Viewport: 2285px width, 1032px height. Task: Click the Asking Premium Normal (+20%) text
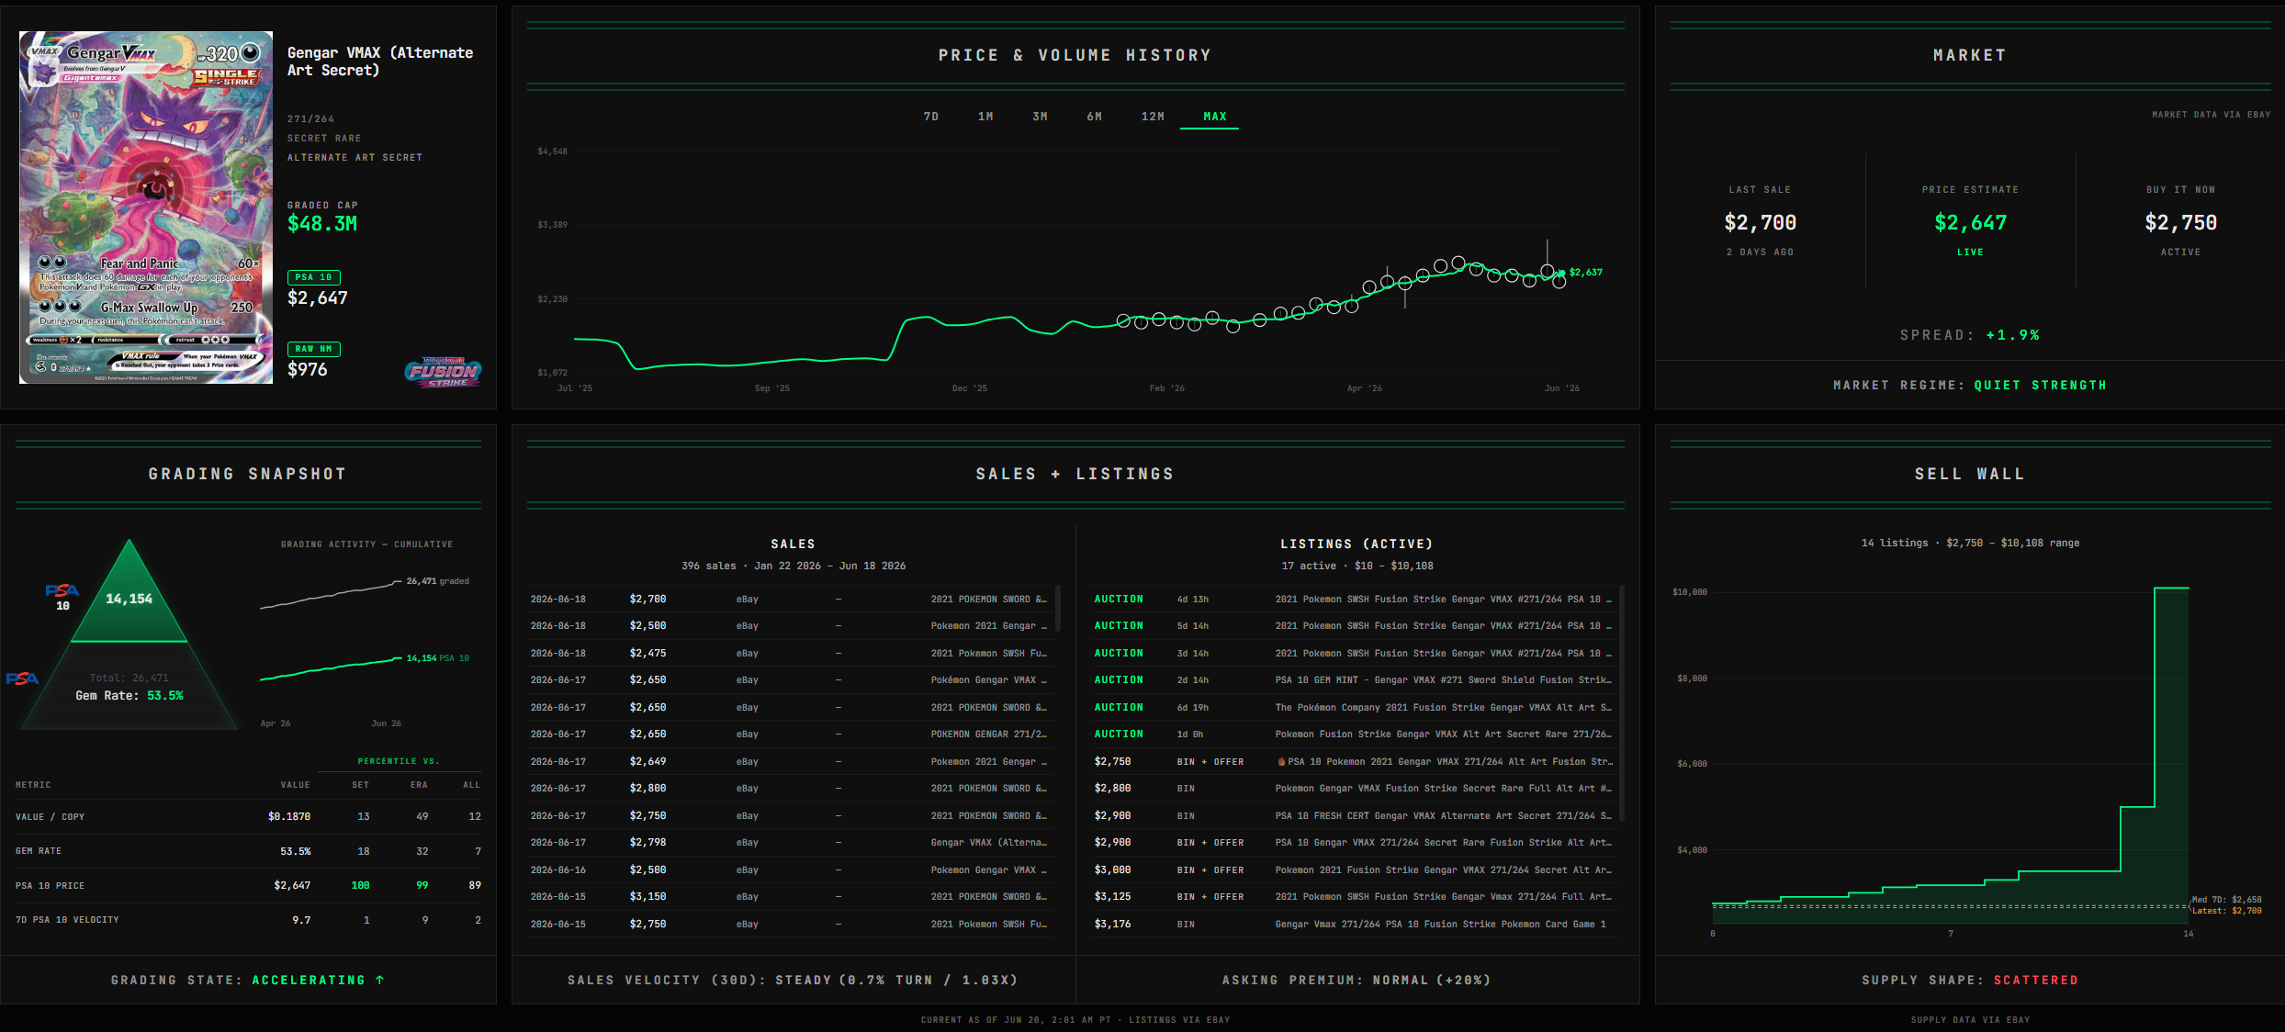(1356, 981)
